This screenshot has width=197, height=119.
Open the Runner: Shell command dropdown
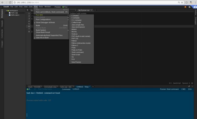coord(169,89)
